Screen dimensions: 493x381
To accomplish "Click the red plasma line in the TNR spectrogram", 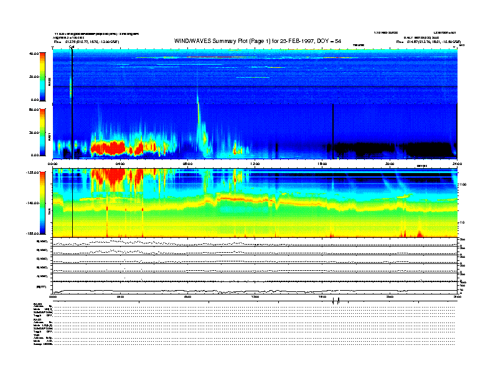I will pyautogui.click(x=242, y=199).
